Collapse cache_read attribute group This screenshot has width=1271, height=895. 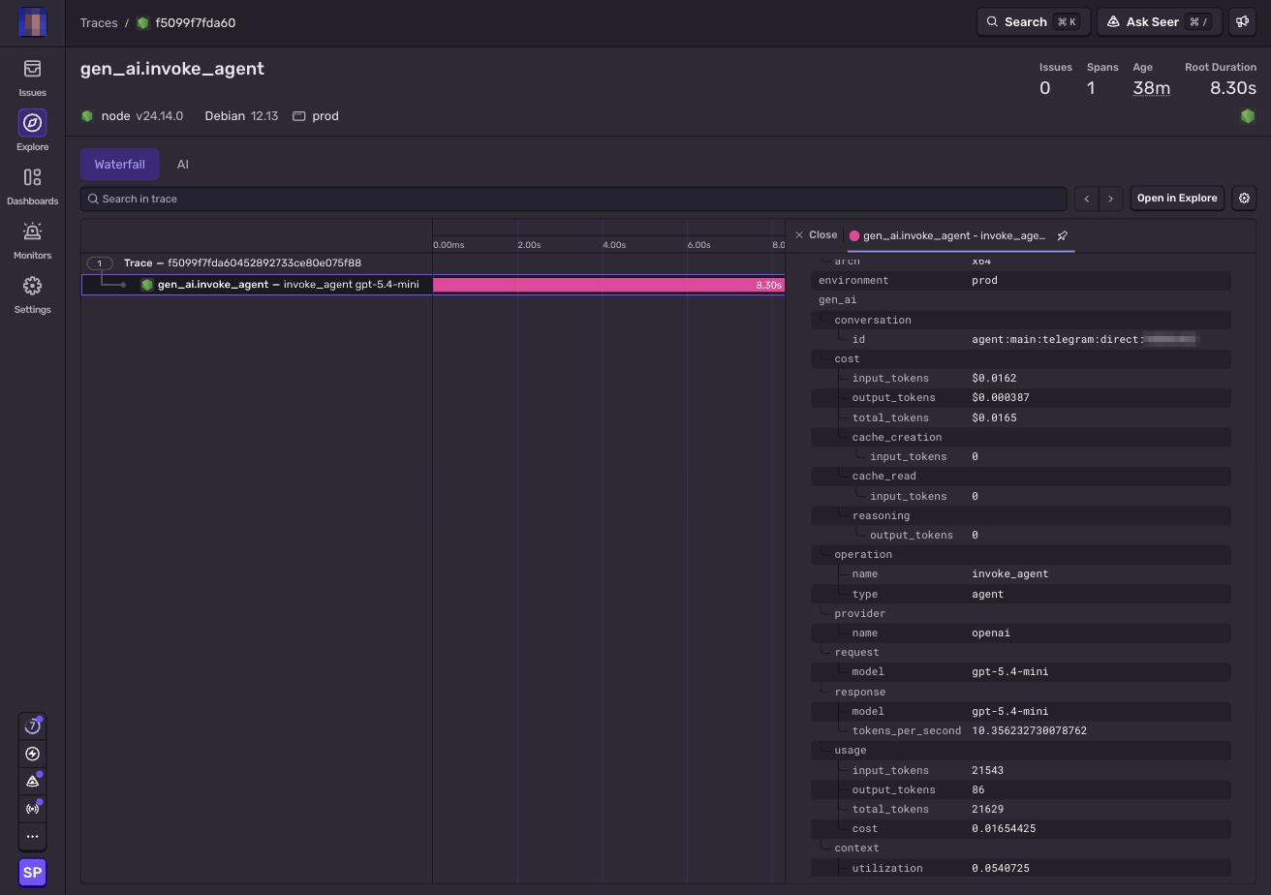pyautogui.click(x=883, y=476)
